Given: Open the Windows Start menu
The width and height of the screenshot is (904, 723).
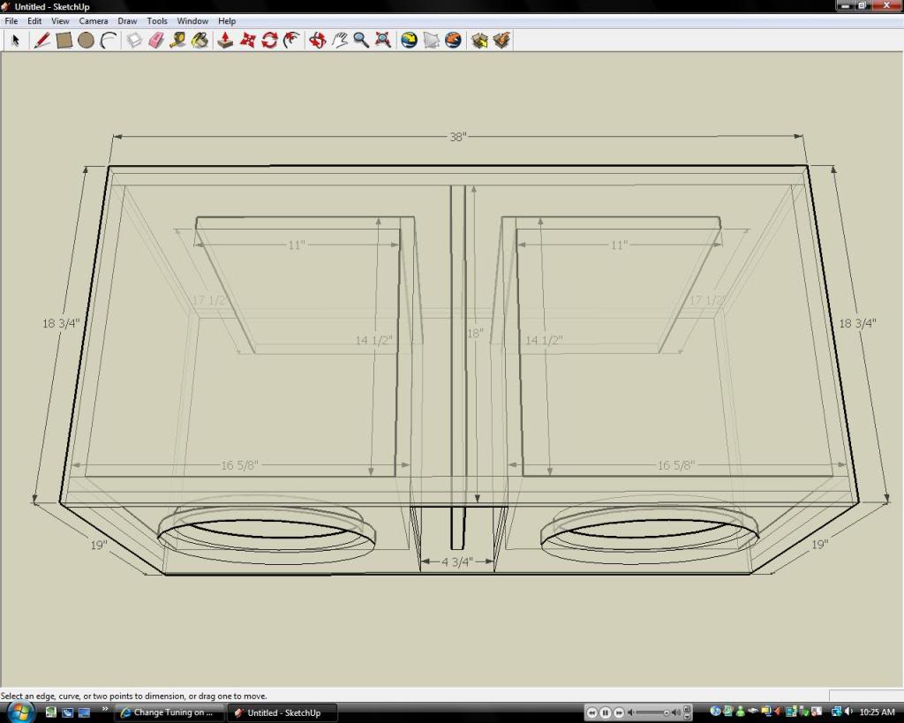Looking at the screenshot, I should tap(19, 712).
